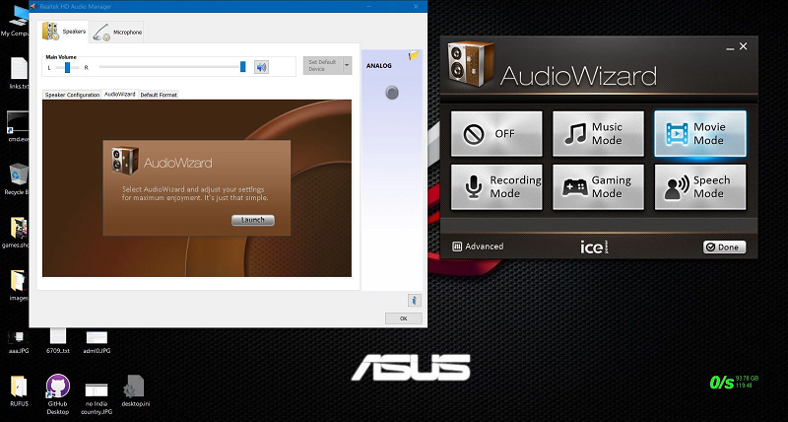Select the links.txt desktop file

19,73
